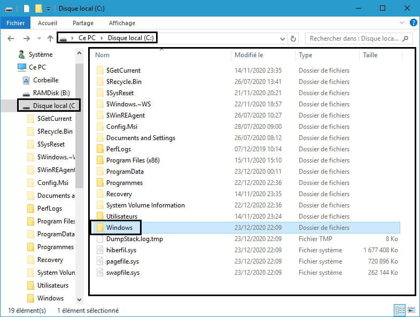The width and height of the screenshot is (420, 317).
Task: Go up one folder level
Action: point(50,38)
